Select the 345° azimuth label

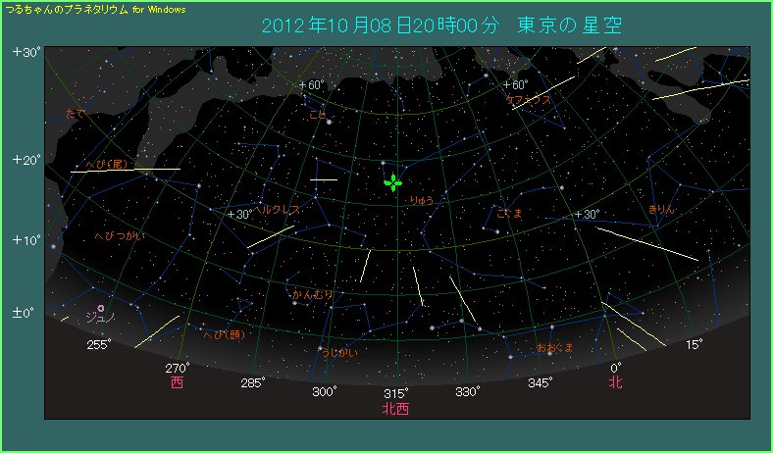540,382
